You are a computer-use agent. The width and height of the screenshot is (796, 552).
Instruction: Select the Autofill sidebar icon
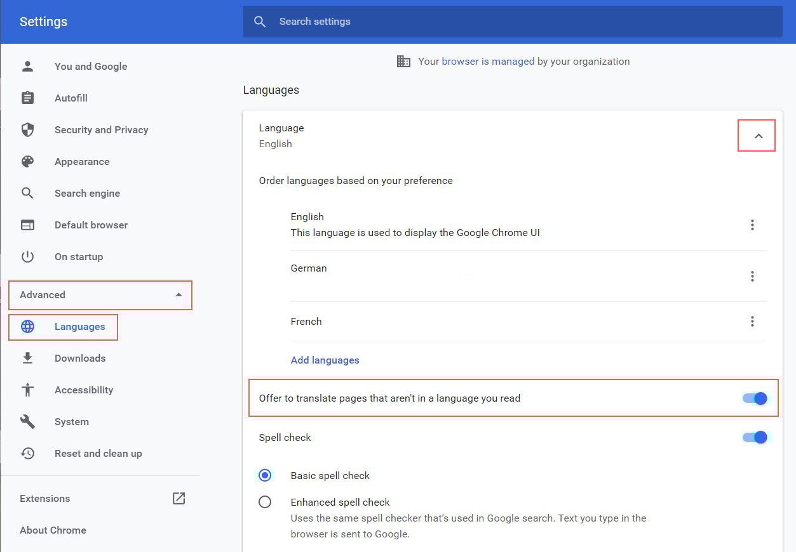(x=27, y=98)
